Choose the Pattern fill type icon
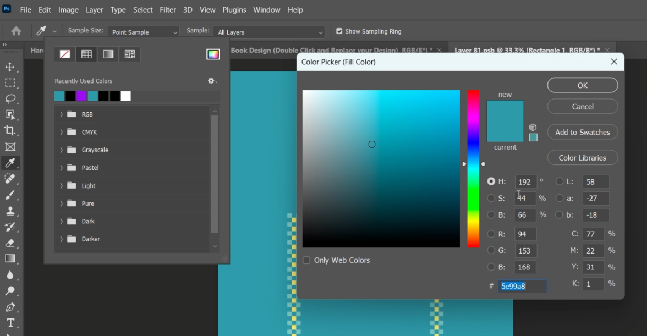The height and width of the screenshot is (336, 647). point(130,54)
